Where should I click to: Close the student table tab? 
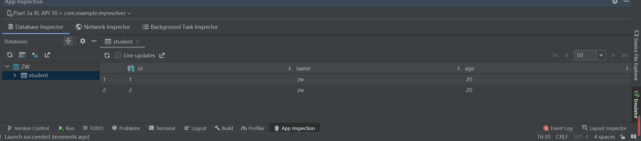(137, 42)
